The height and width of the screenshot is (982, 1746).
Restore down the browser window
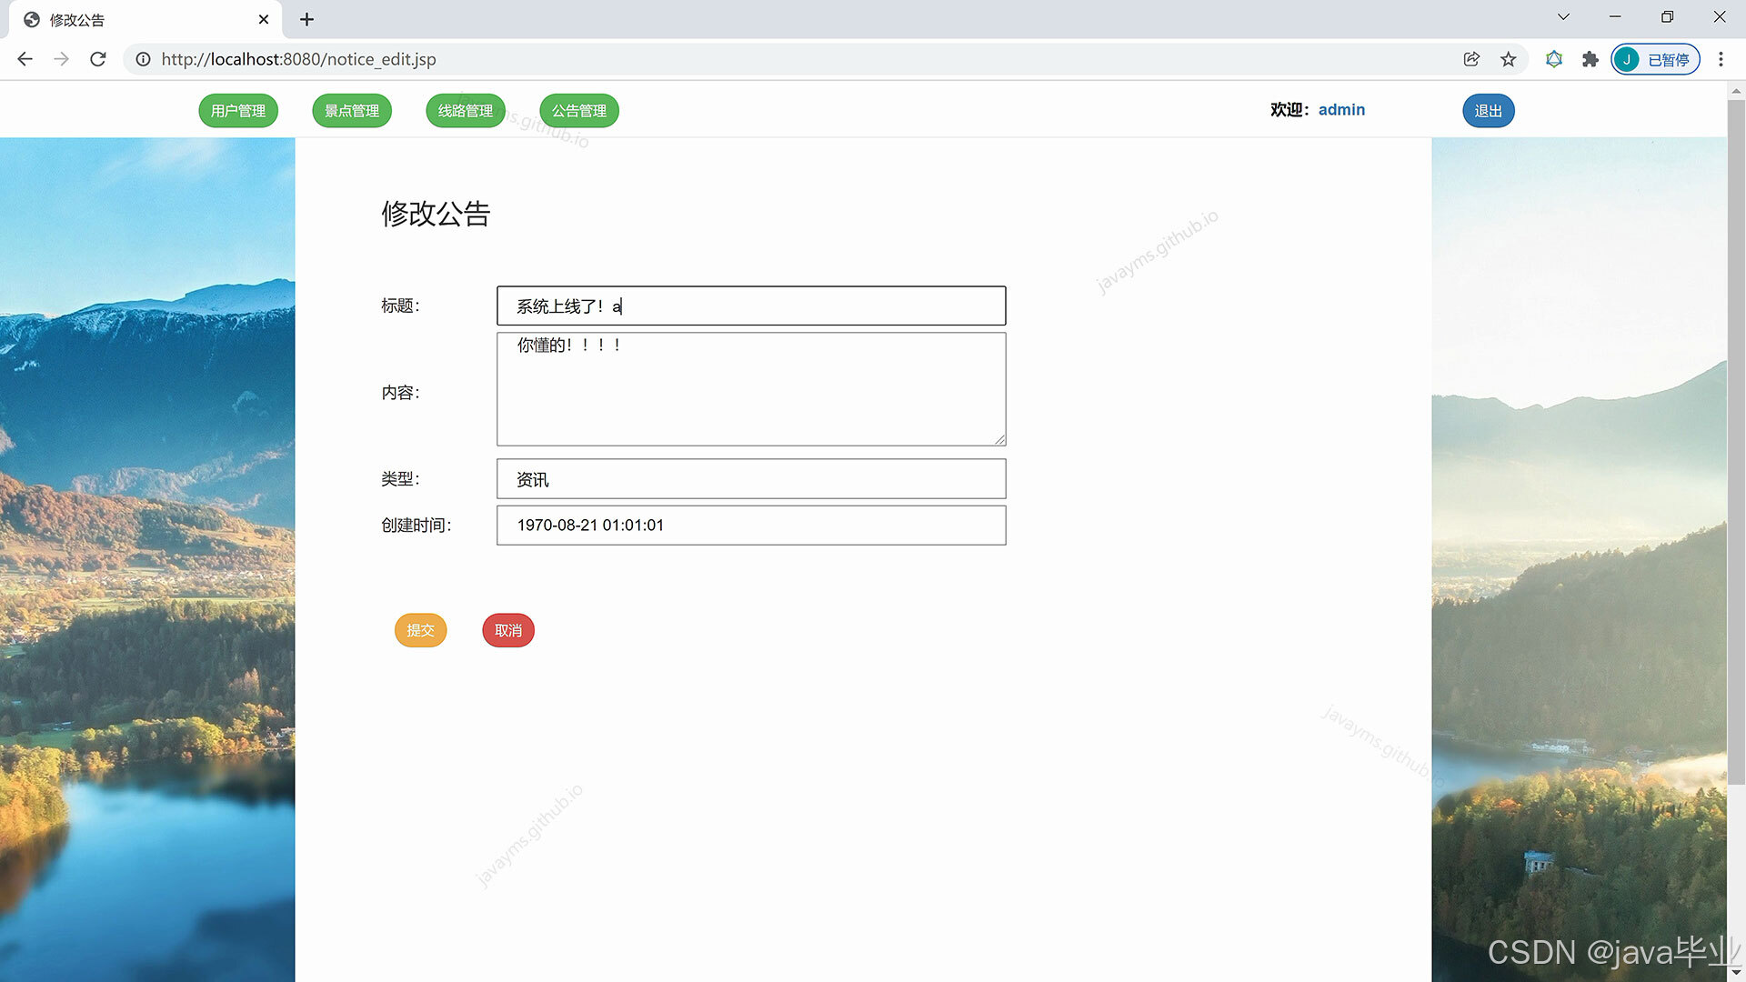(1667, 17)
